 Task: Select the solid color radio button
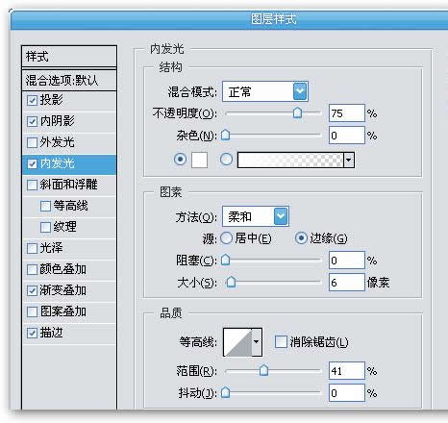click(x=180, y=159)
